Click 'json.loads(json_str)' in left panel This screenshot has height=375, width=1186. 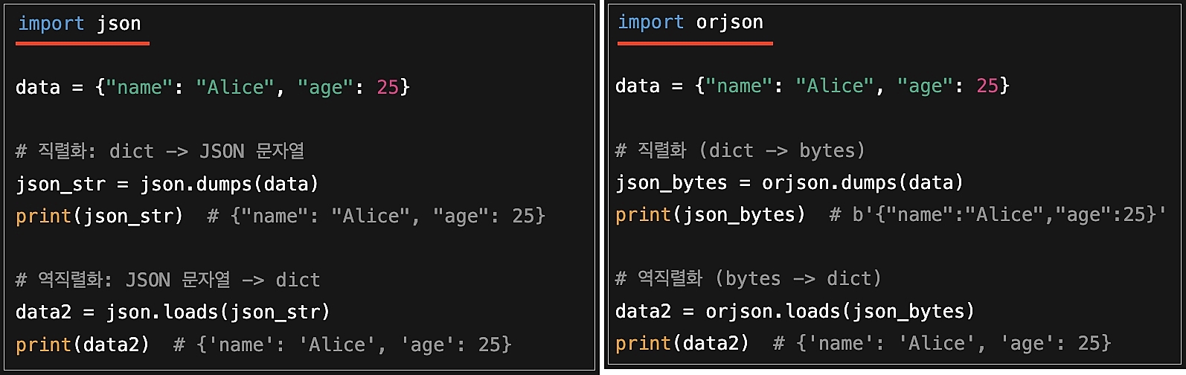[x=217, y=312]
